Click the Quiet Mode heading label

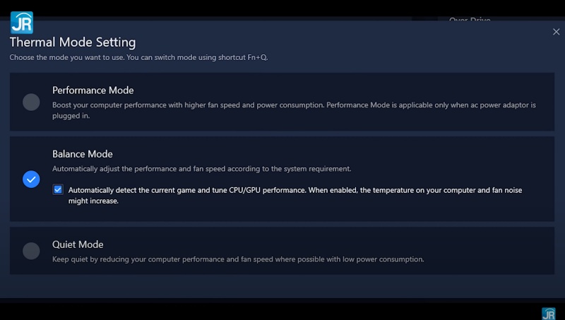78,244
